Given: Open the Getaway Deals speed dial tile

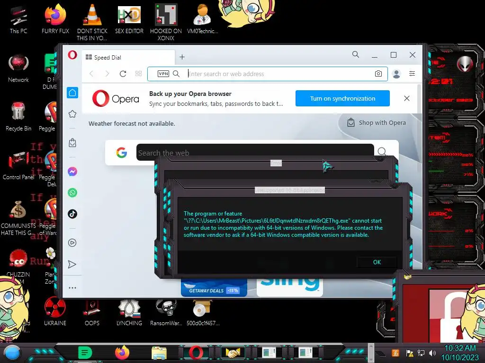Looking at the screenshot, I should point(214,287).
